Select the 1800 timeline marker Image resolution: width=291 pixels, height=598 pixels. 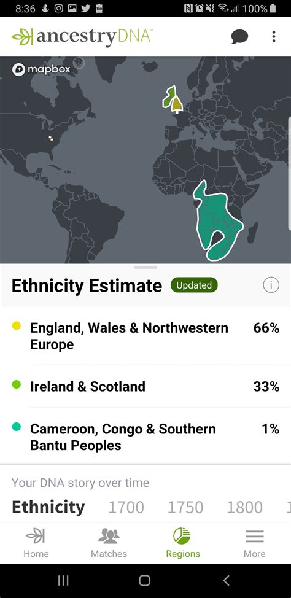click(x=244, y=507)
